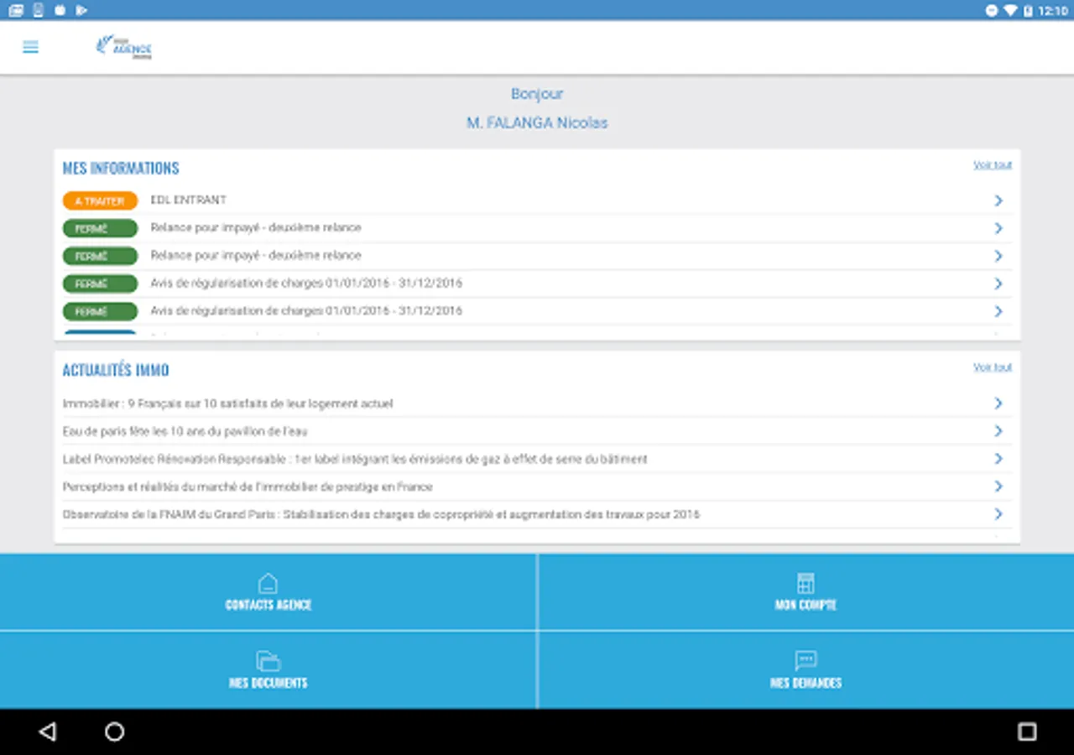Image resolution: width=1074 pixels, height=755 pixels.
Task: Open chevron for EDL ENTRANT row
Action: pos(998,200)
